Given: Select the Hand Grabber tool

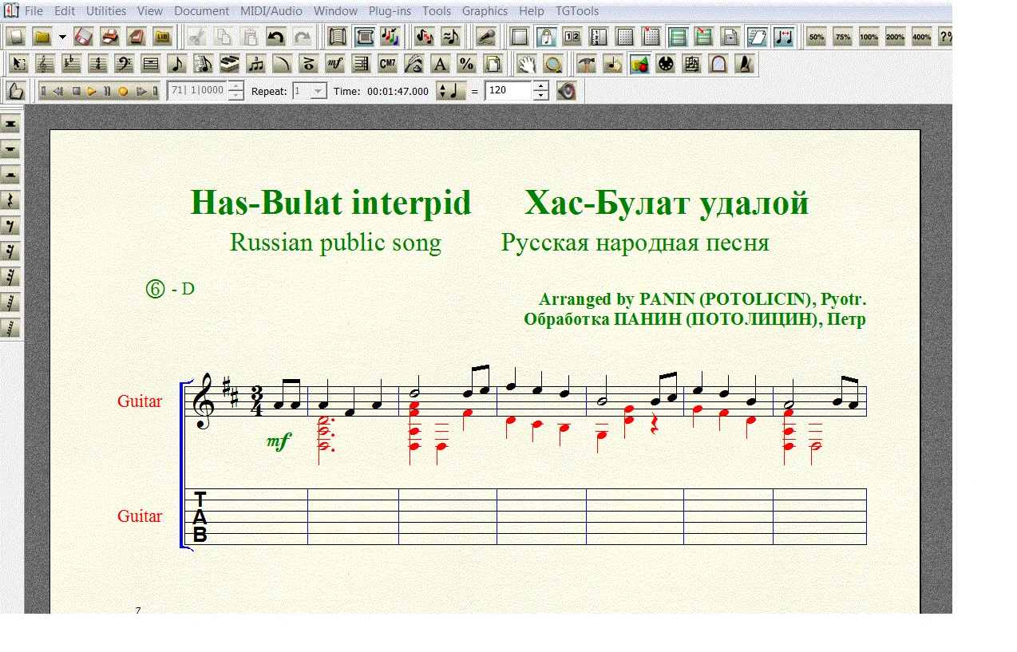Looking at the screenshot, I should pyautogui.click(x=525, y=64).
